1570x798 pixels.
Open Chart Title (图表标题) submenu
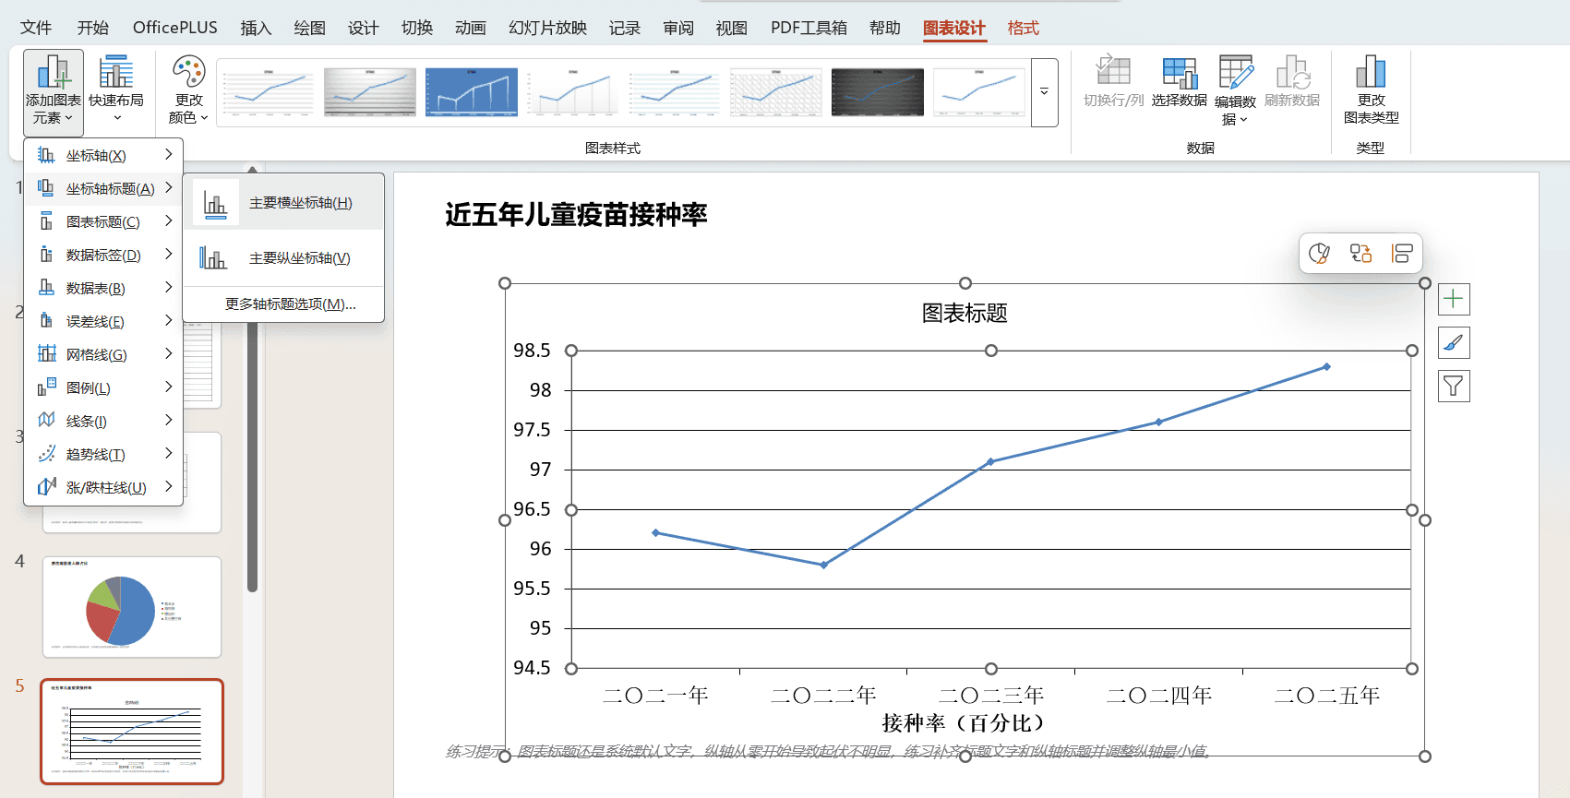pos(103,221)
